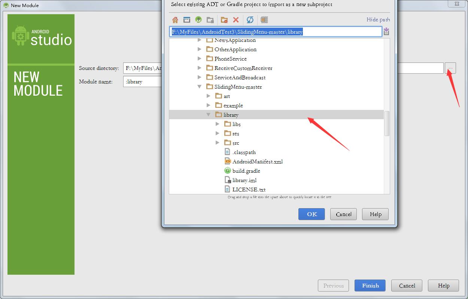The width and height of the screenshot is (468, 299).
Task: Click the build.gradle Gradle icon
Action: point(227,170)
